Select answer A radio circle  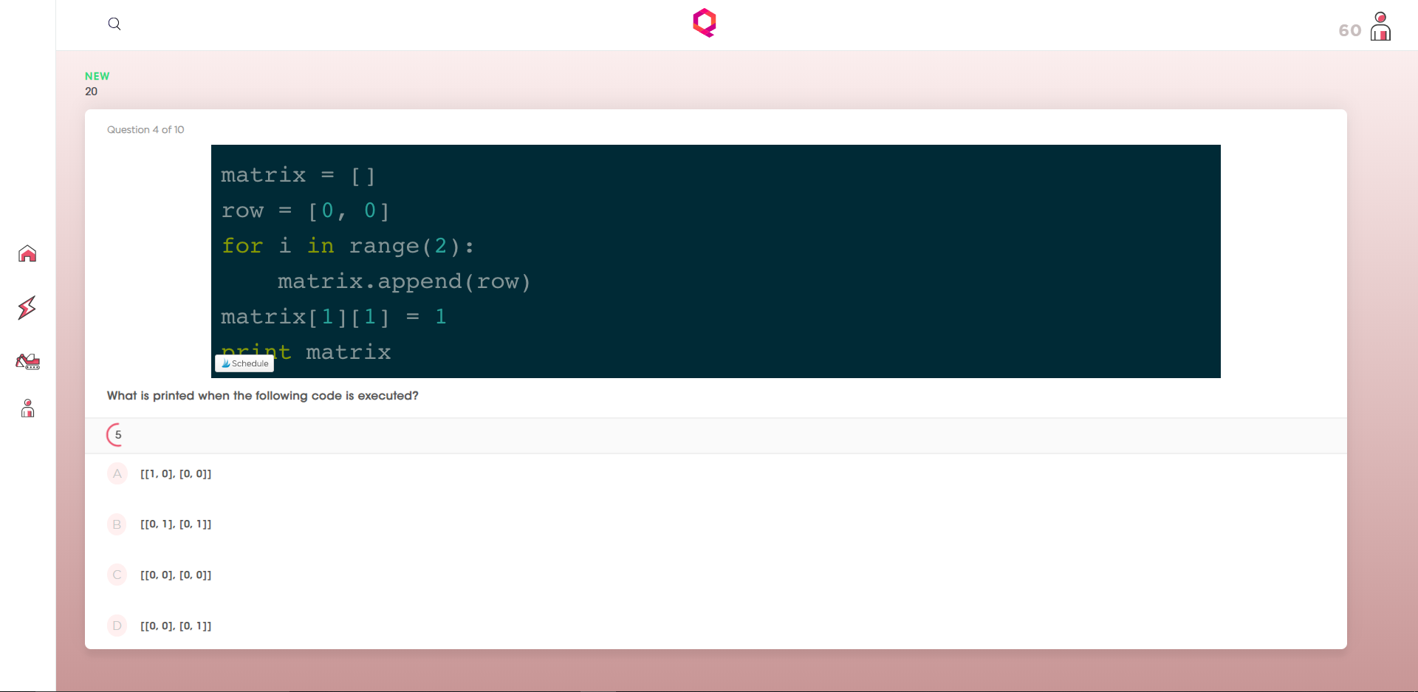click(x=117, y=473)
